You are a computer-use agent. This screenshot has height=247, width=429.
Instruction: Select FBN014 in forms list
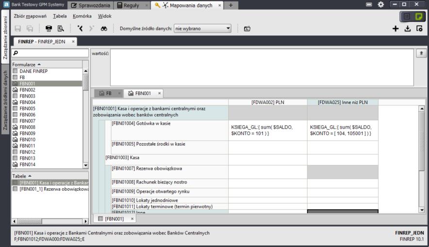47,165
